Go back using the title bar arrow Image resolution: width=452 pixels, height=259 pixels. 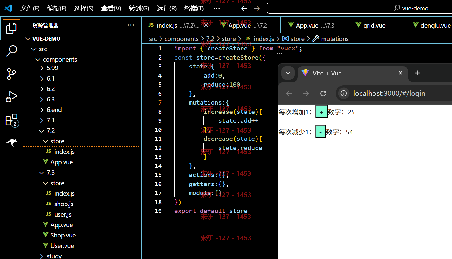[x=244, y=8]
